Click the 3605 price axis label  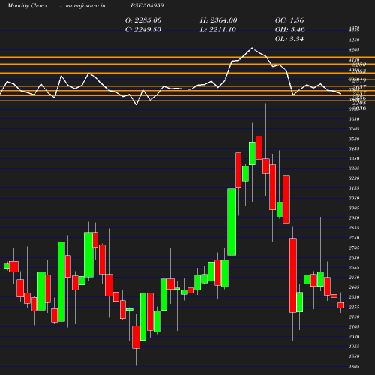[x=354, y=129]
